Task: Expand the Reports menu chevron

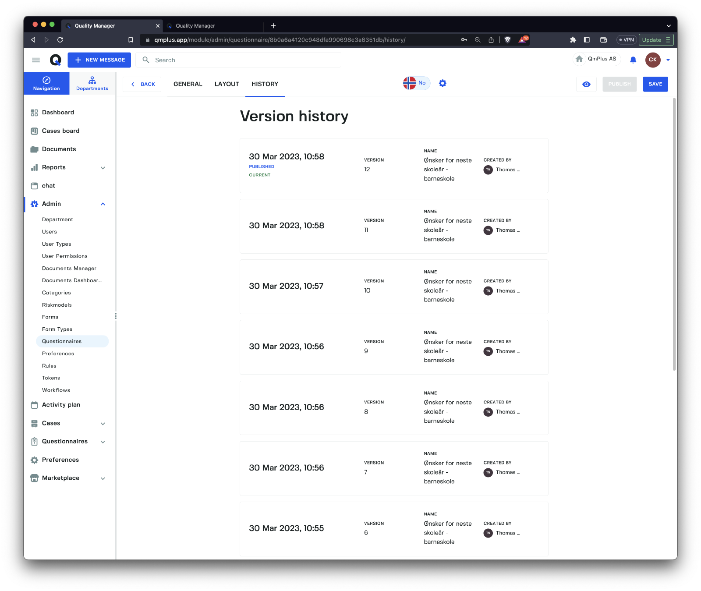Action: tap(103, 168)
